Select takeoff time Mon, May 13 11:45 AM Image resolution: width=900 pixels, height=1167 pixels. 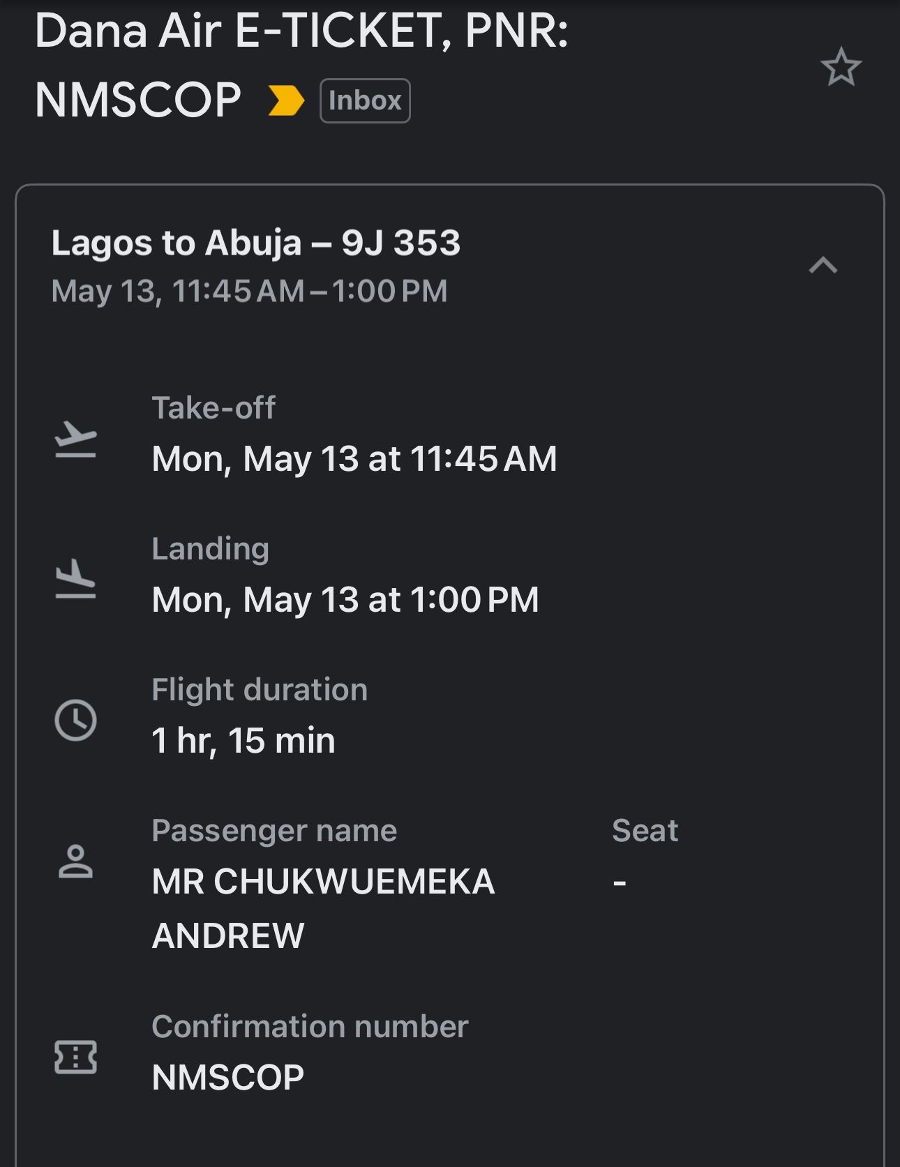[x=354, y=459]
